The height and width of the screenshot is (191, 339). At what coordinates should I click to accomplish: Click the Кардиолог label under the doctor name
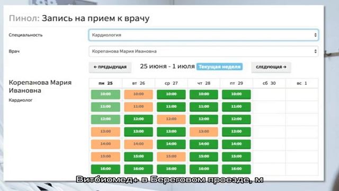[21, 100]
